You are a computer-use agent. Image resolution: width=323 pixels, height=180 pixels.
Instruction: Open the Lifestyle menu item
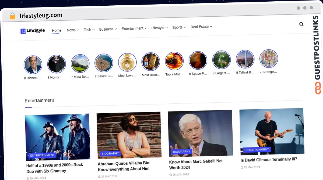[x=159, y=28]
